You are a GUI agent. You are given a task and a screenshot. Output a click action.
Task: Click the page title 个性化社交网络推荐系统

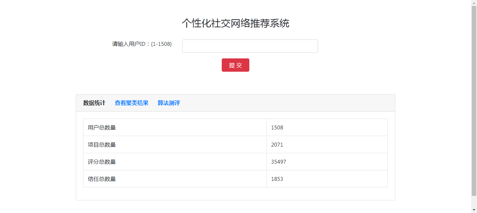(x=235, y=23)
